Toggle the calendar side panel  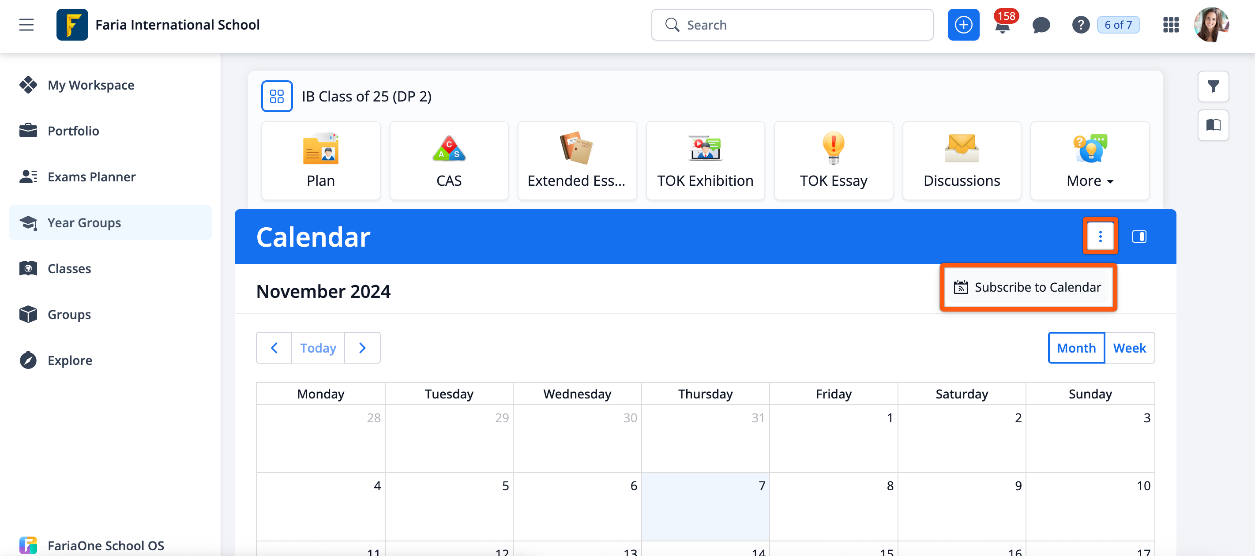(x=1139, y=237)
